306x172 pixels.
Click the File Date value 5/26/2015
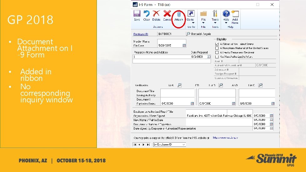pos(165,45)
